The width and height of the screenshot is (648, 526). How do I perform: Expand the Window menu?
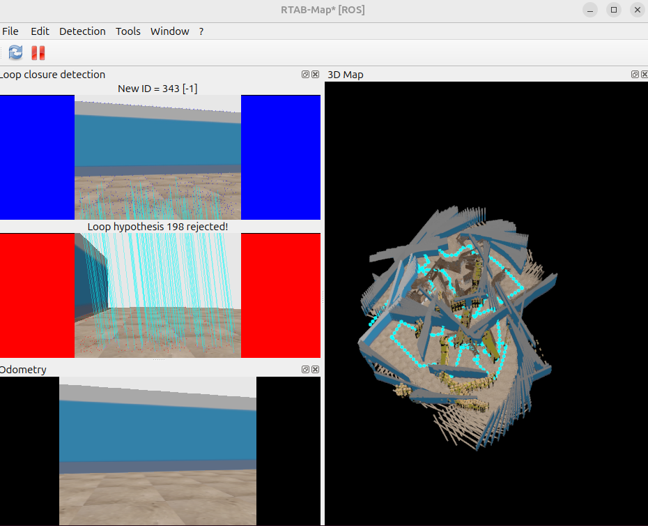click(x=169, y=31)
